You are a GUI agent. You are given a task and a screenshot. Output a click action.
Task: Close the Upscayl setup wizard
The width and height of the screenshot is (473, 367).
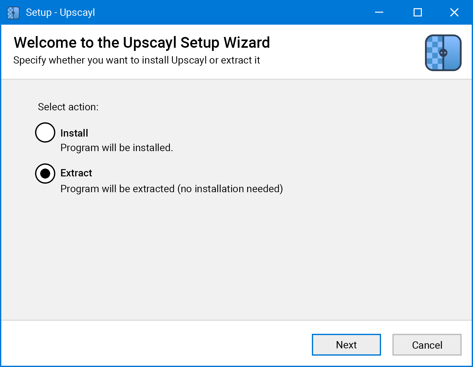[454, 12]
